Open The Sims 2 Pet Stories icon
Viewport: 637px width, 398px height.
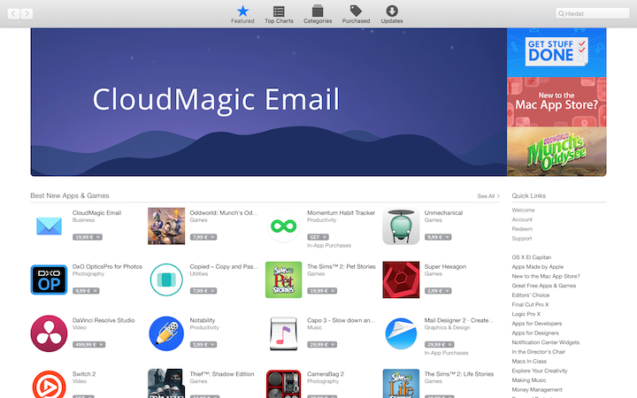click(x=284, y=279)
